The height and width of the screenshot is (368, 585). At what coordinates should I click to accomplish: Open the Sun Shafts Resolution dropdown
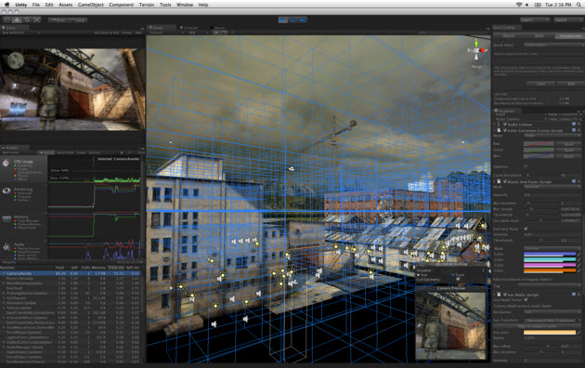point(552,311)
